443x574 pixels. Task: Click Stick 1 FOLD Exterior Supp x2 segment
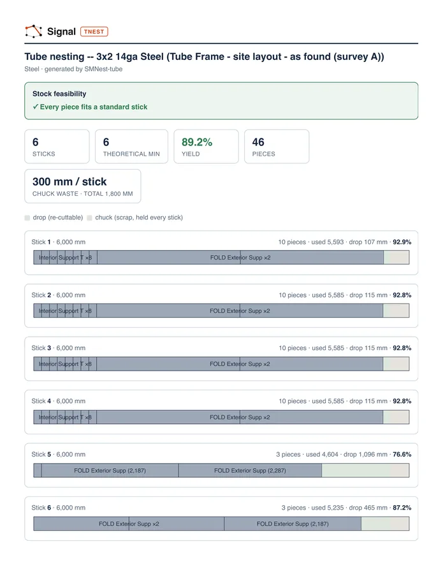point(240,258)
